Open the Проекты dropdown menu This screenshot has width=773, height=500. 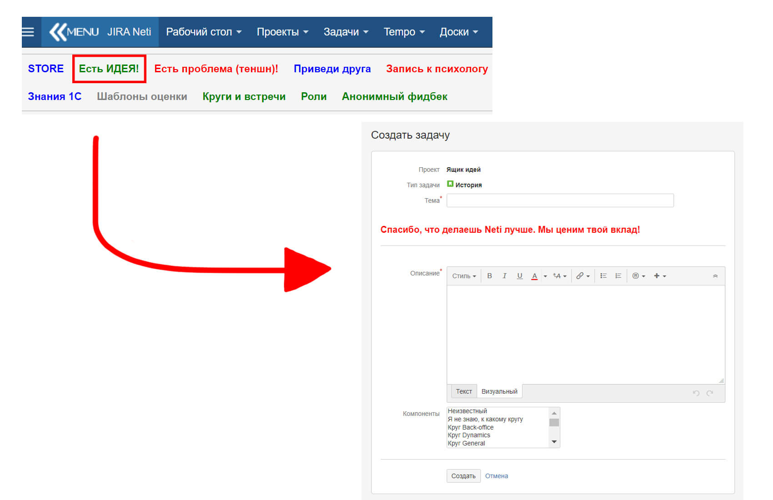pyautogui.click(x=282, y=32)
